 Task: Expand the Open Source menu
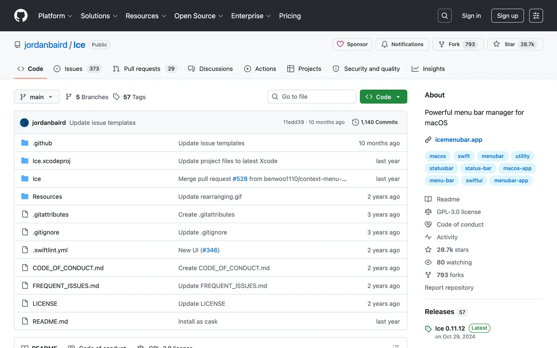(x=198, y=16)
